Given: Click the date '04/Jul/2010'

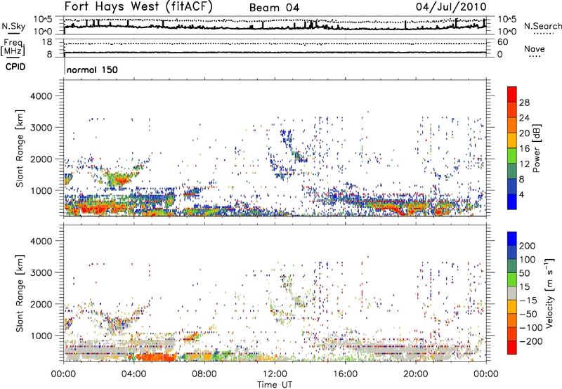Looking at the screenshot, I should point(451,7).
